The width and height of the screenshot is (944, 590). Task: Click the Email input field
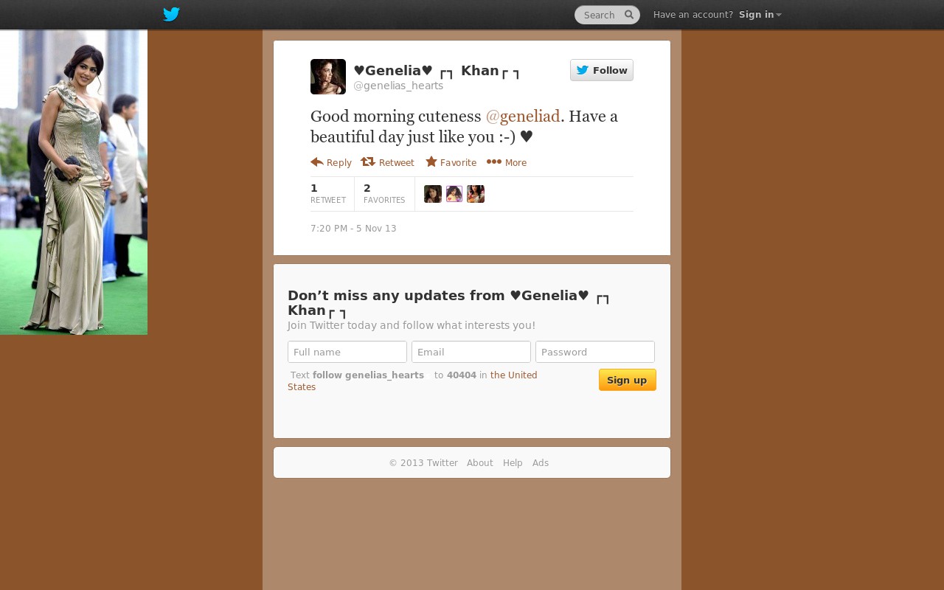[471, 352]
